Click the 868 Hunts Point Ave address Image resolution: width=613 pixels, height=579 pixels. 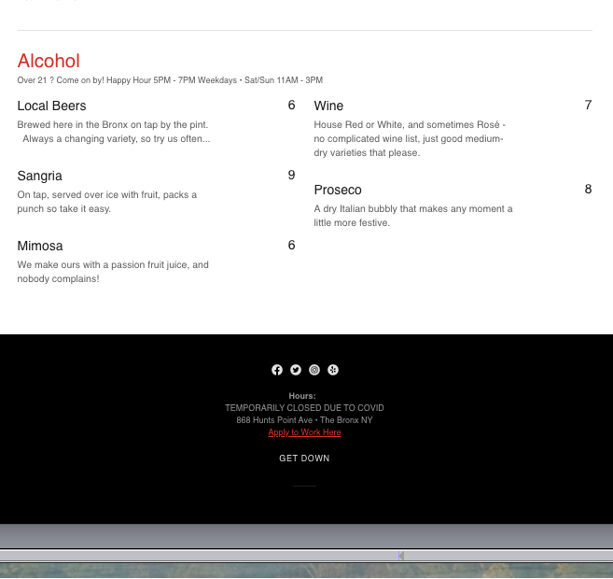tap(304, 420)
